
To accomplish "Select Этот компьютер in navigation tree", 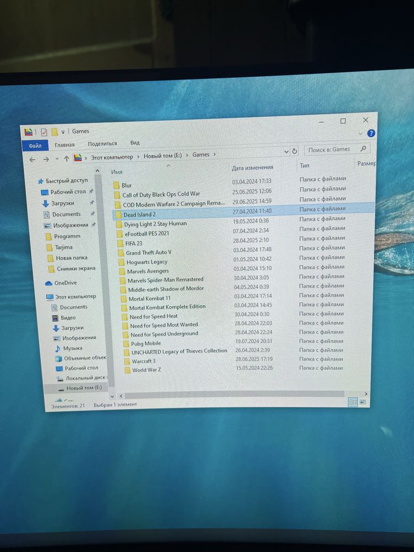I will (x=71, y=297).
